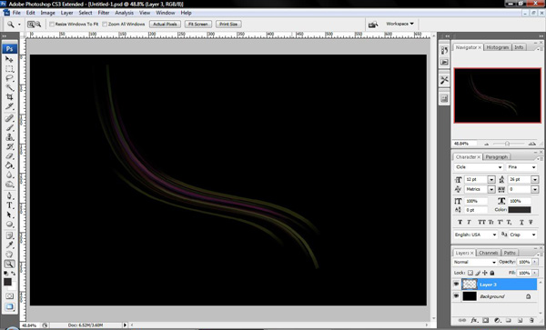
Task: Switch to the Histogram tab
Action: point(498,47)
